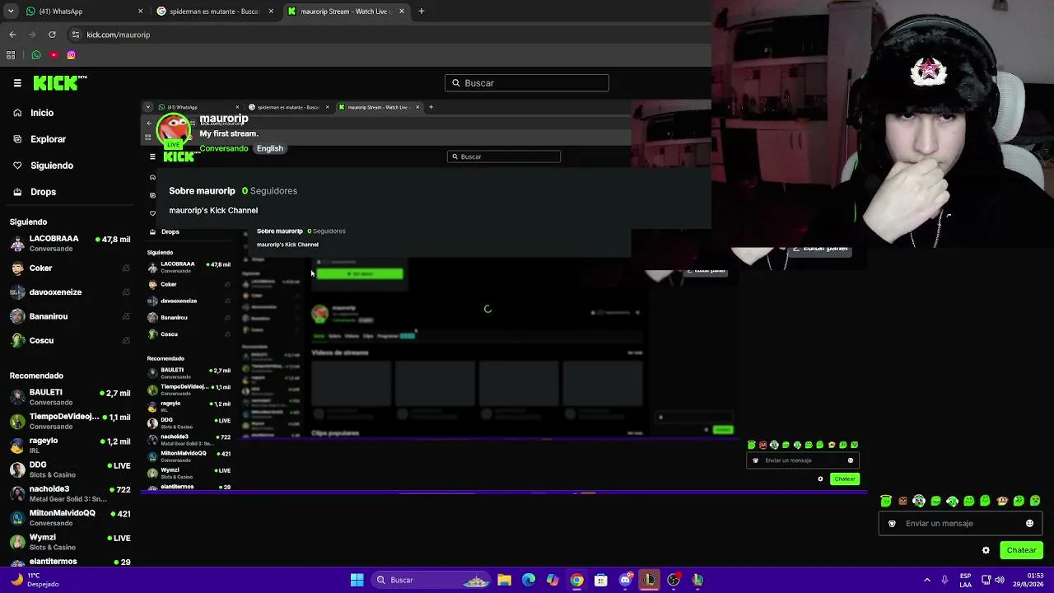Collapse the main Kick sidebar with the hamburger
This screenshot has height=593, width=1054.
17,83
